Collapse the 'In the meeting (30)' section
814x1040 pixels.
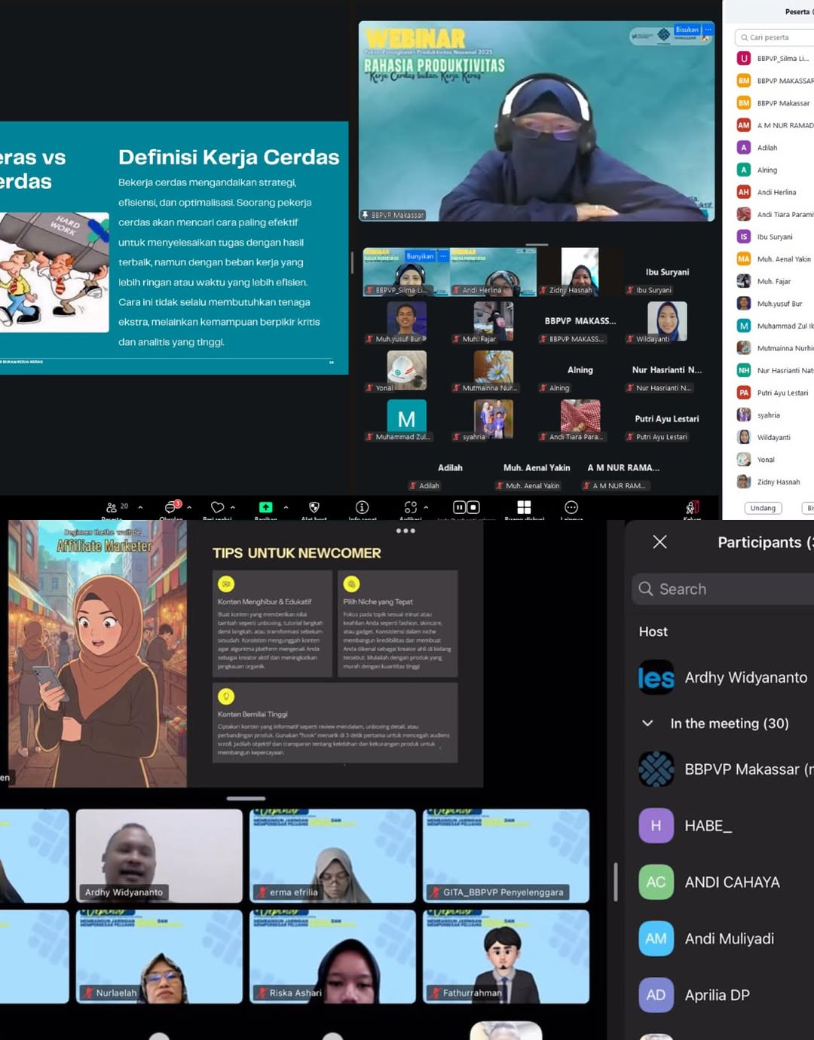[x=647, y=723]
